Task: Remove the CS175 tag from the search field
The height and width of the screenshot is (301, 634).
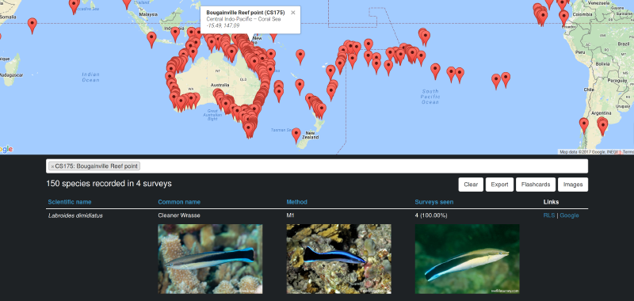Action: click(52, 166)
